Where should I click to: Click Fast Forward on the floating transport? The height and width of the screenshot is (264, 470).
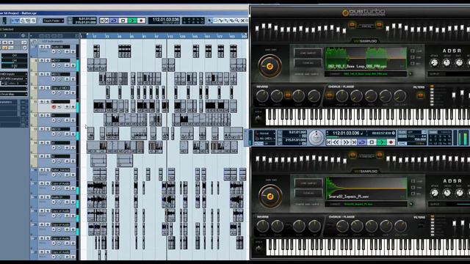tap(346, 142)
